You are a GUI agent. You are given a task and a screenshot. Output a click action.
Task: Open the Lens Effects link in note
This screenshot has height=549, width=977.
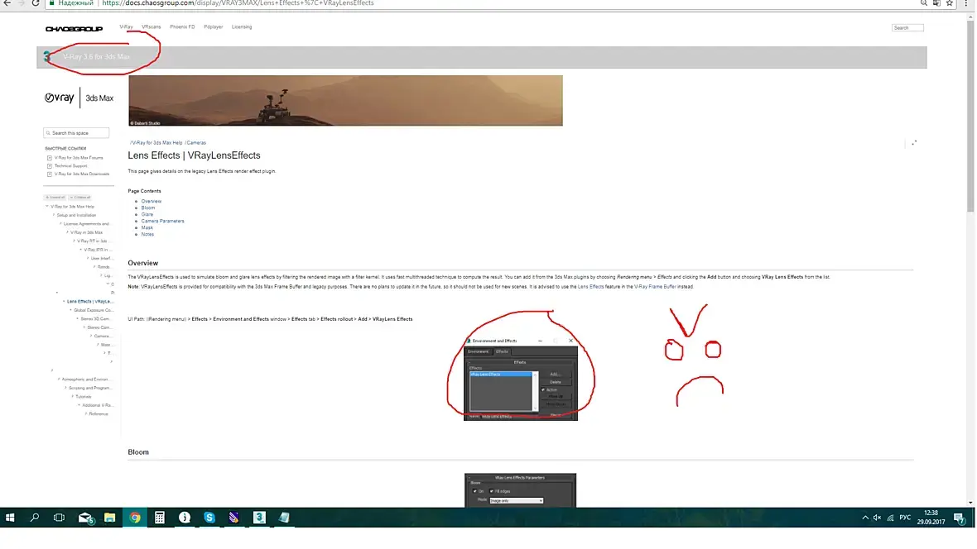590,287
